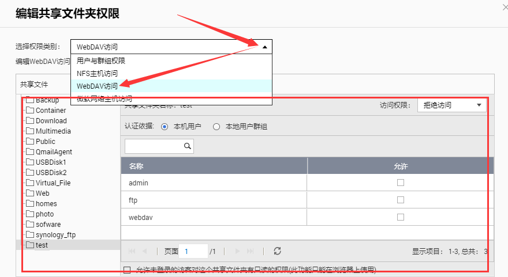Choose 用户与群组权限 from the list
The image size is (508, 277).
171,61
